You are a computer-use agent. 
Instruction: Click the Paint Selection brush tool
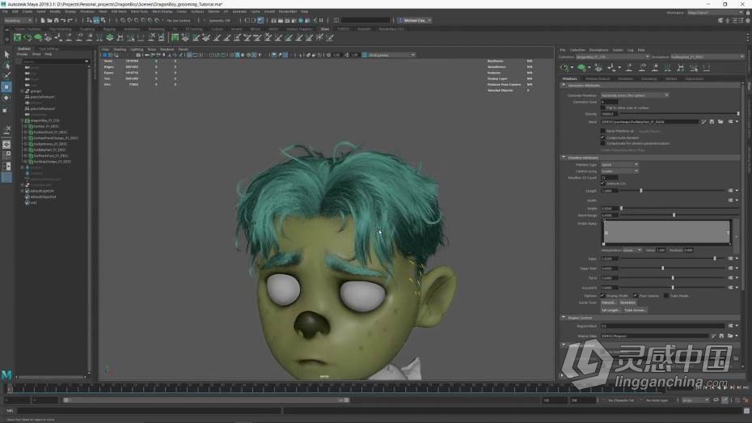click(x=6, y=76)
